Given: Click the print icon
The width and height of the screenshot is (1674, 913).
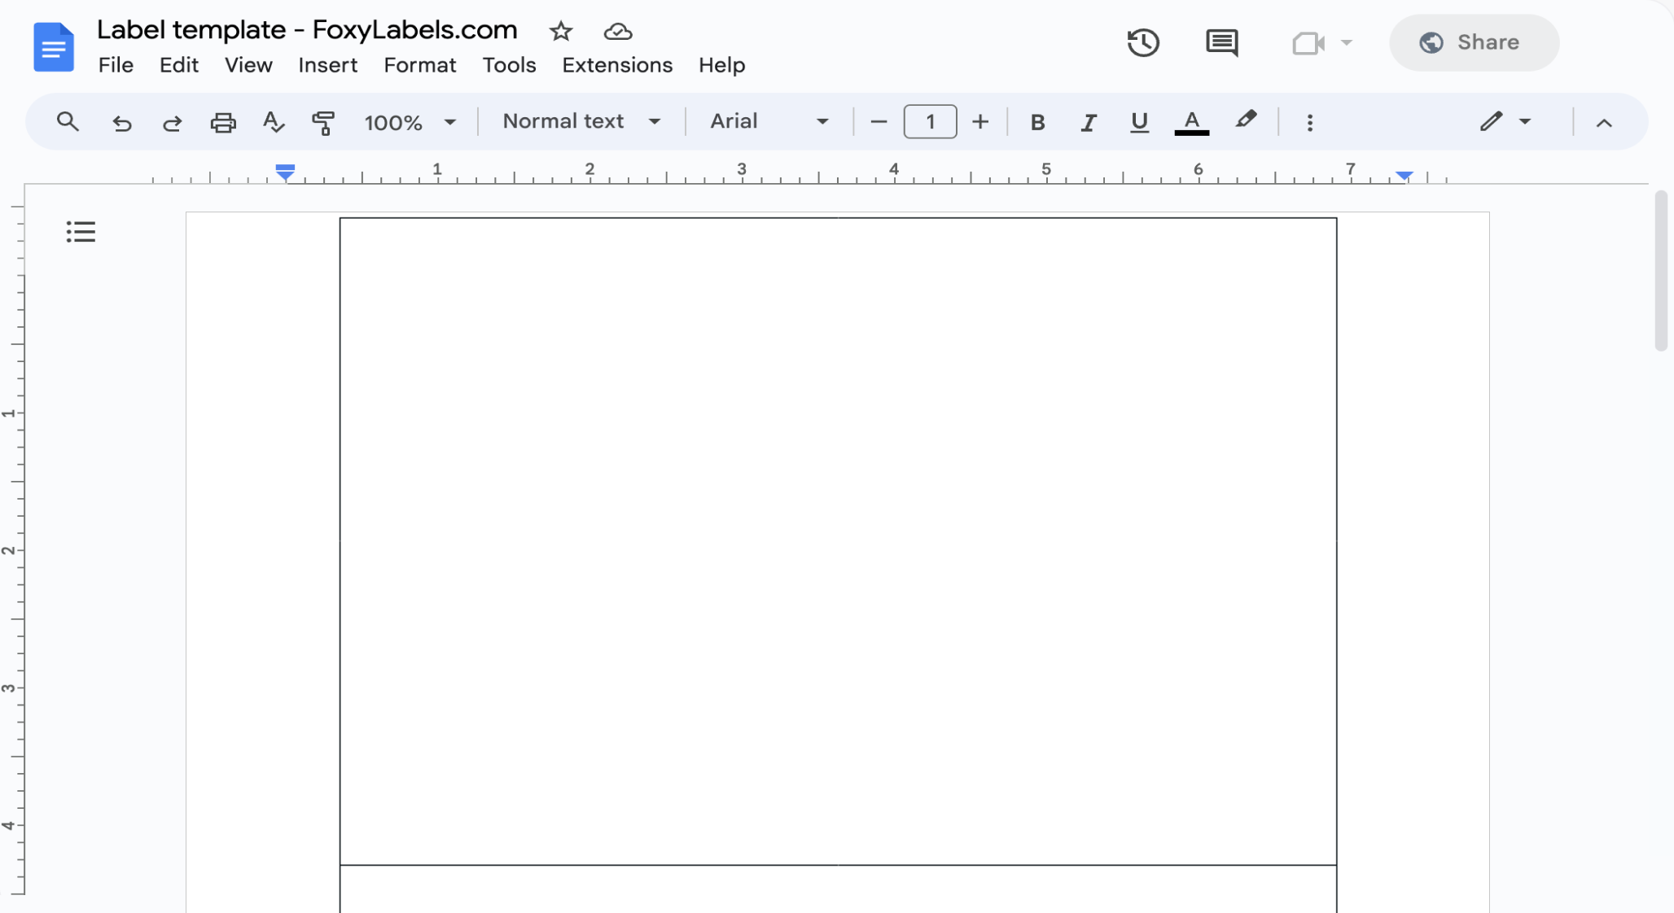Looking at the screenshot, I should click(x=223, y=122).
